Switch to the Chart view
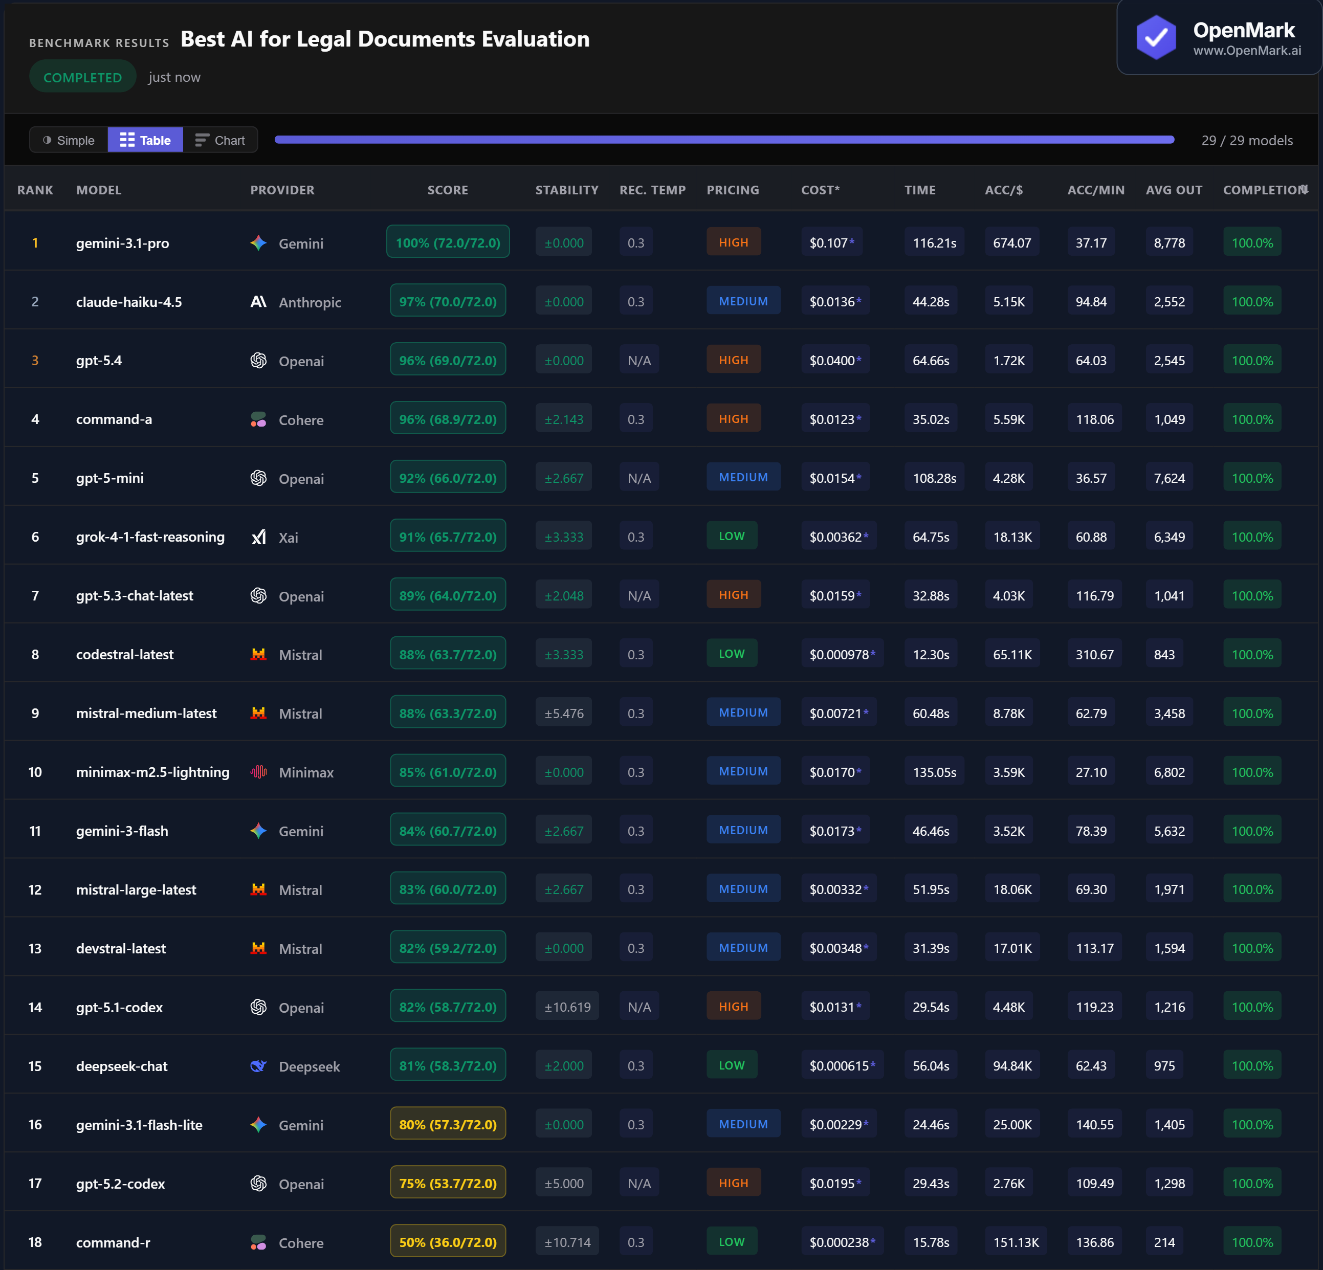The height and width of the screenshot is (1270, 1323). click(x=220, y=140)
